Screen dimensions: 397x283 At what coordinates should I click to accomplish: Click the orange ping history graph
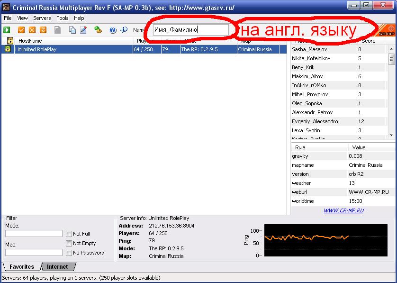click(x=326, y=240)
